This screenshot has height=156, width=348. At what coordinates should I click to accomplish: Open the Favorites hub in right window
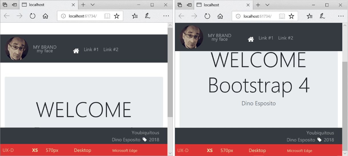(310, 16)
